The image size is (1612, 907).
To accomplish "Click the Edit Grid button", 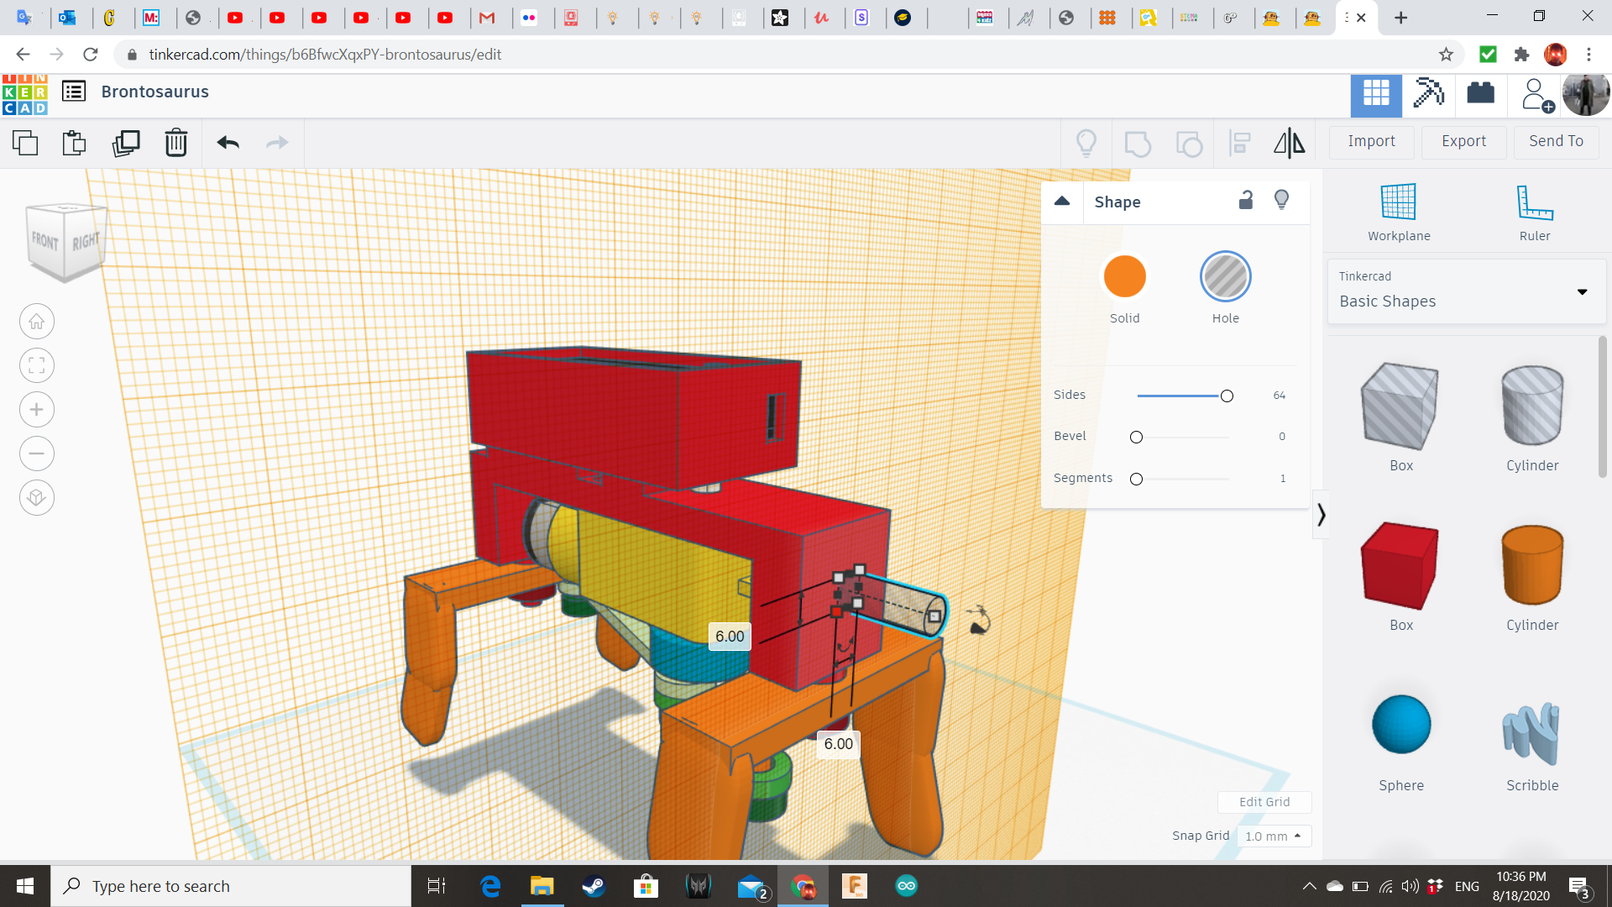I will point(1264,802).
